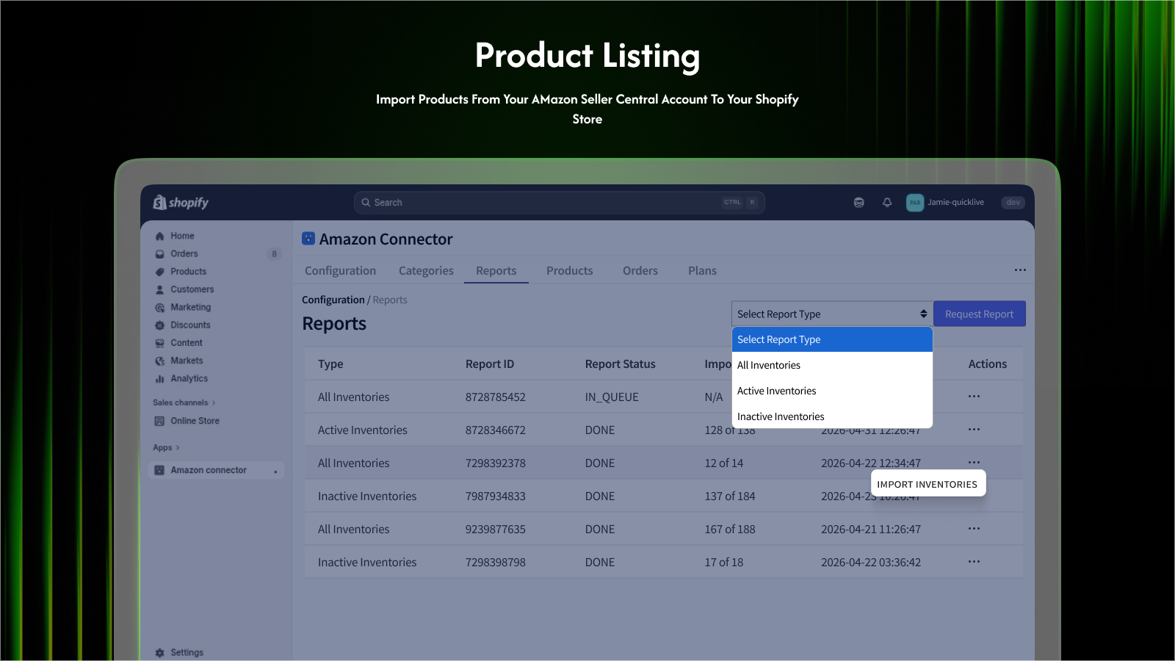Switch to the Orders tab
This screenshot has width=1175, height=661.
point(640,270)
